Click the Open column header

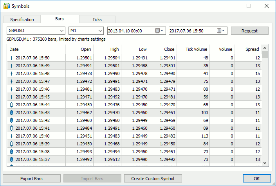coord(79,49)
